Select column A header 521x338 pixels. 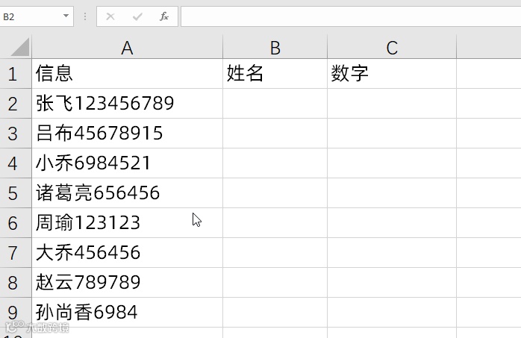(127, 47)
